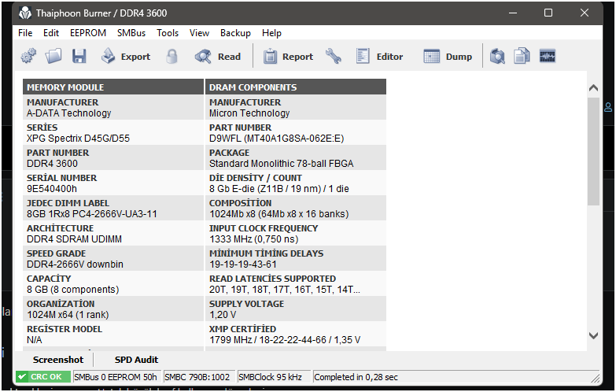Click the wrench tool icon
This screenshot has height=392, width=616.
point(333,56)
